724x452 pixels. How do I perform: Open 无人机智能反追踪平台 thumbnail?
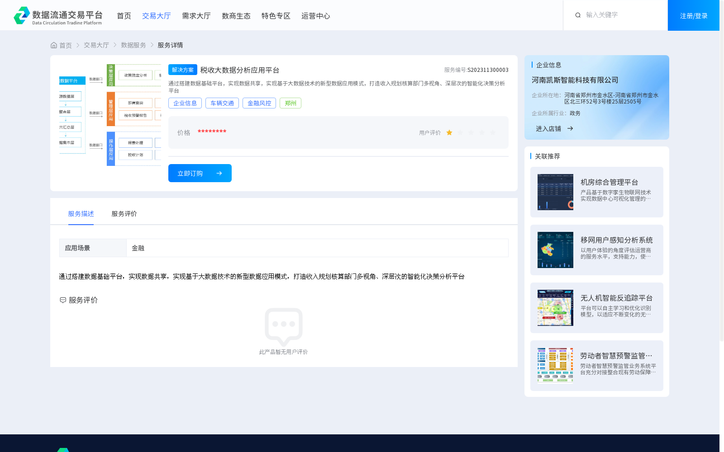tap(555, 308)
